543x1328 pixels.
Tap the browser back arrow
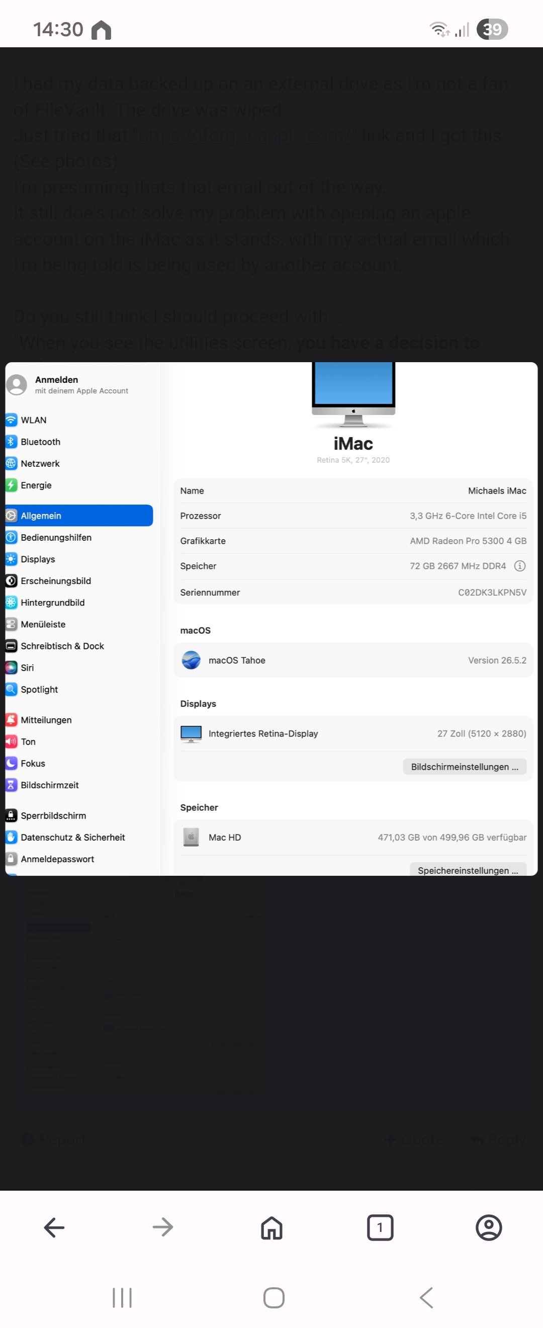tap(54, 1227)
